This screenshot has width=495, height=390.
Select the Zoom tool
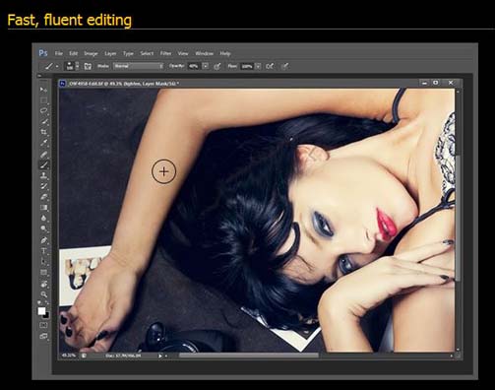[x=43, y=294]
